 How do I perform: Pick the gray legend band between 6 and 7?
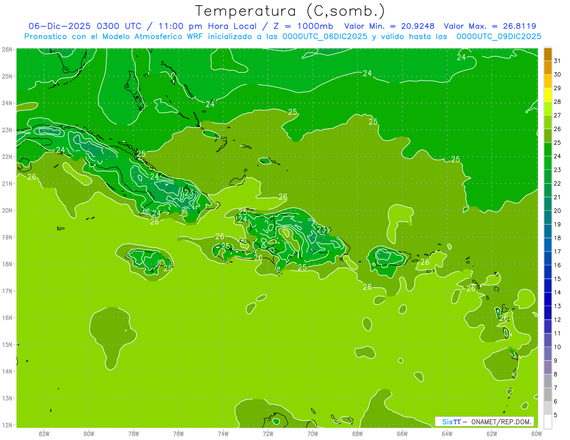click(548, 394)
